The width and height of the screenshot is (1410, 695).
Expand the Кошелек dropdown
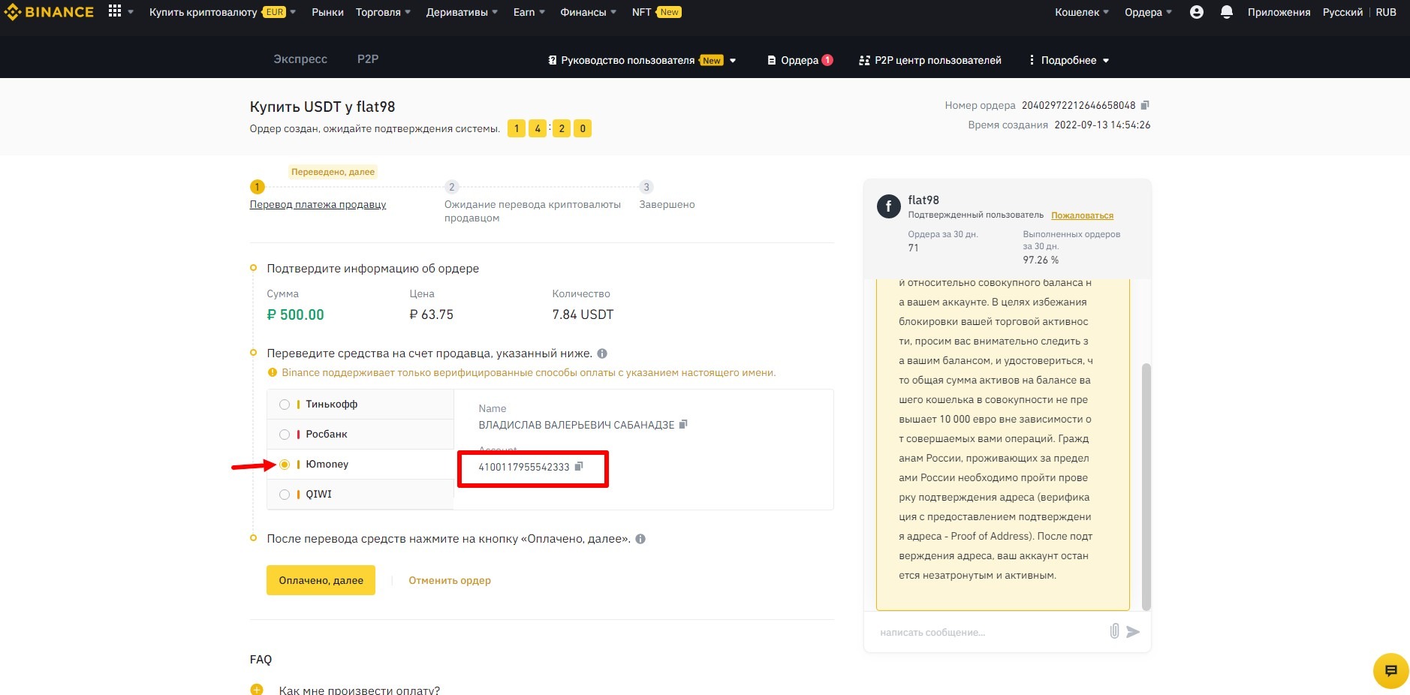click(x=1081, y=12)
